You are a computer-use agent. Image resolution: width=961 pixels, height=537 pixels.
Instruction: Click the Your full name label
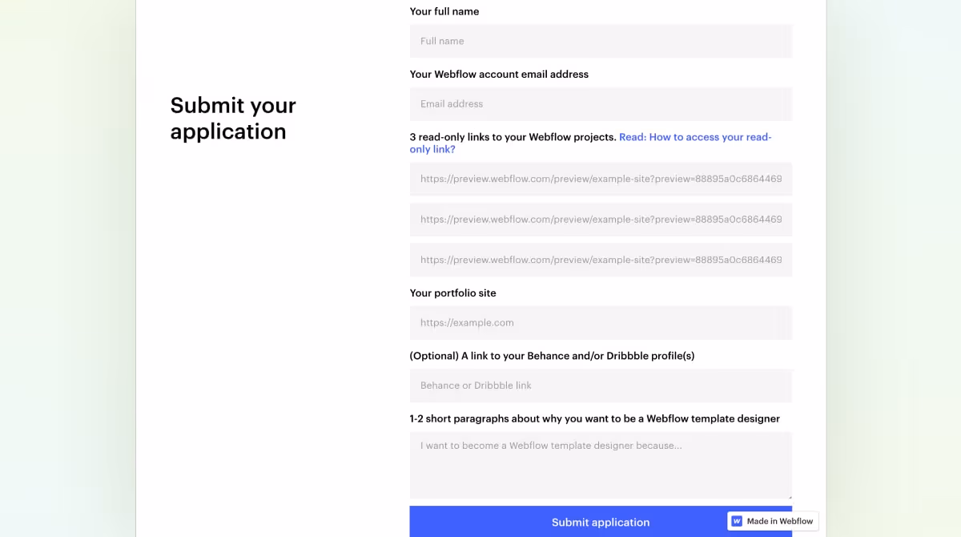coord(444,11)
